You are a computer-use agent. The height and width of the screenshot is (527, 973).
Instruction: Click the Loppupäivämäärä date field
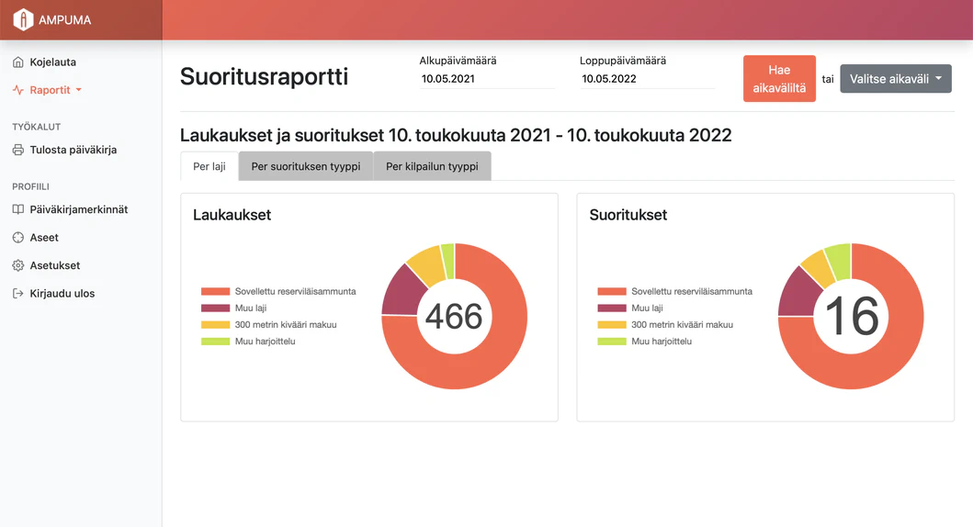coord(647,79)
